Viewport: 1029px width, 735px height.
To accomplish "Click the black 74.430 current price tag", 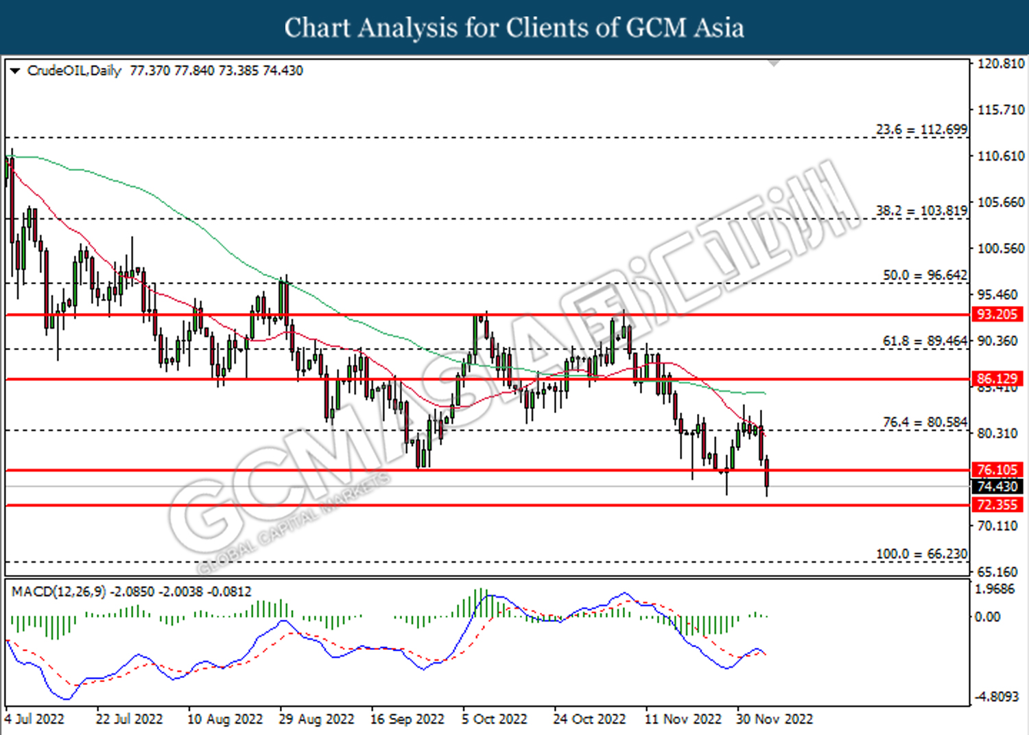I will point(997,487).
